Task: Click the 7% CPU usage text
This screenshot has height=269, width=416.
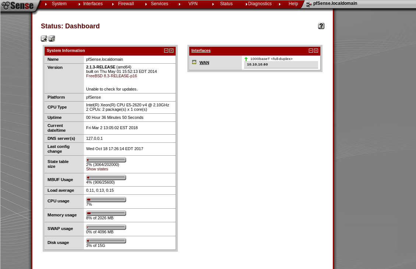Action: 89,205
